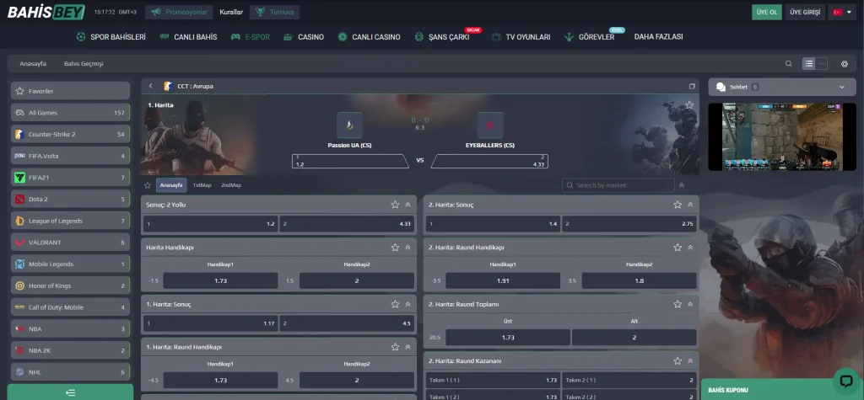Viewport: 864px width, 400px height.
Task: Select Counter-Strike 2 in the sidebar
Action: pos(71,134)
